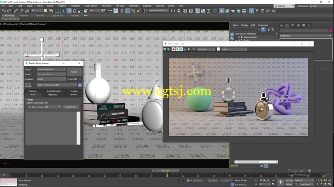
Task: Toggle Percent Snap in the toolbar
Action: click(133, 11)
